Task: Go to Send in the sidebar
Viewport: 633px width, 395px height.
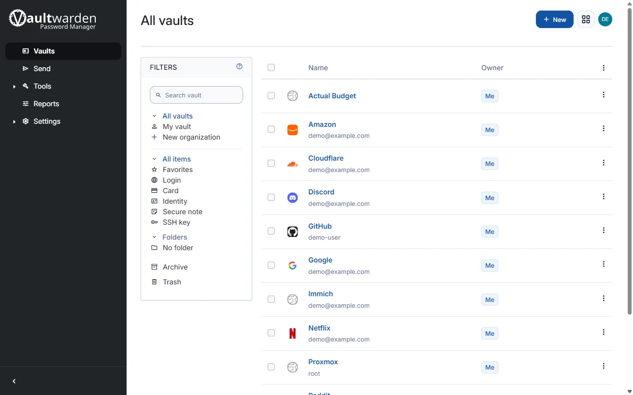Action: [63, 69]
